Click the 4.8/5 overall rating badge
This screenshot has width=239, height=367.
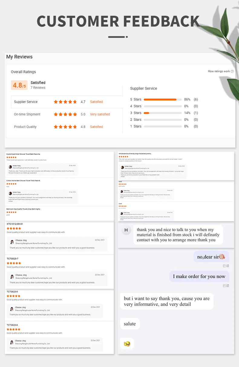[x=19, y=85]
